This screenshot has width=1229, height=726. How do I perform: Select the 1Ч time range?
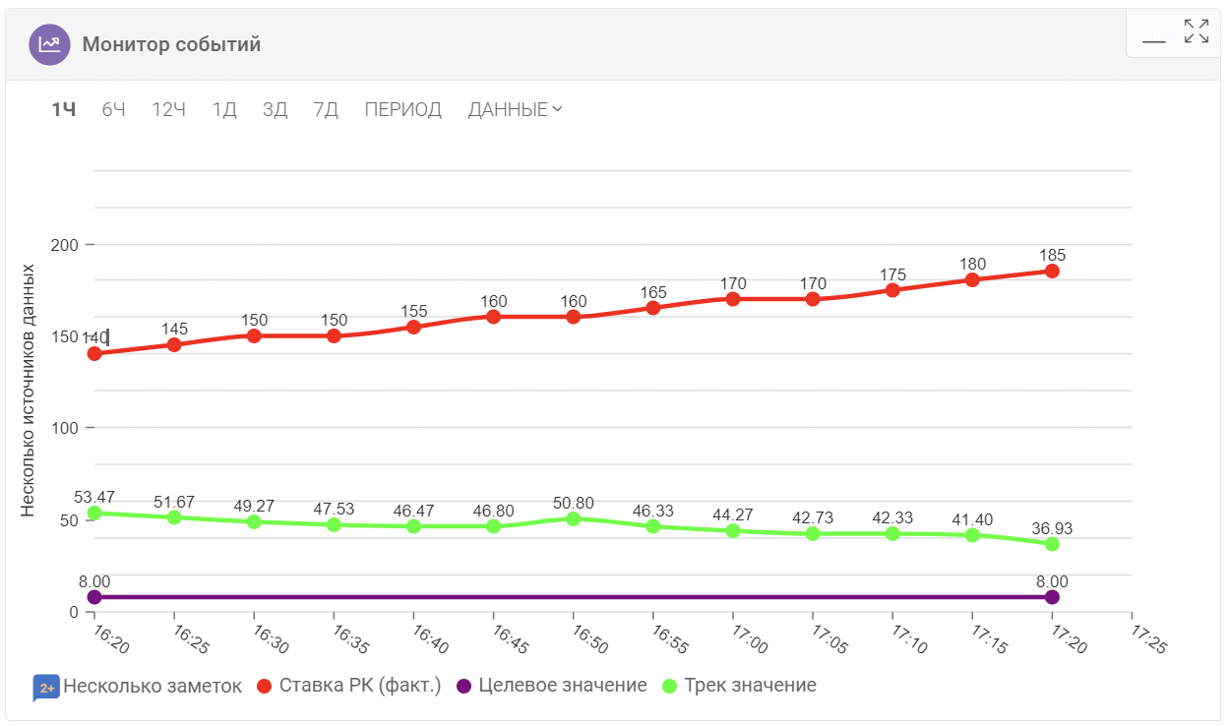(64, 109)
